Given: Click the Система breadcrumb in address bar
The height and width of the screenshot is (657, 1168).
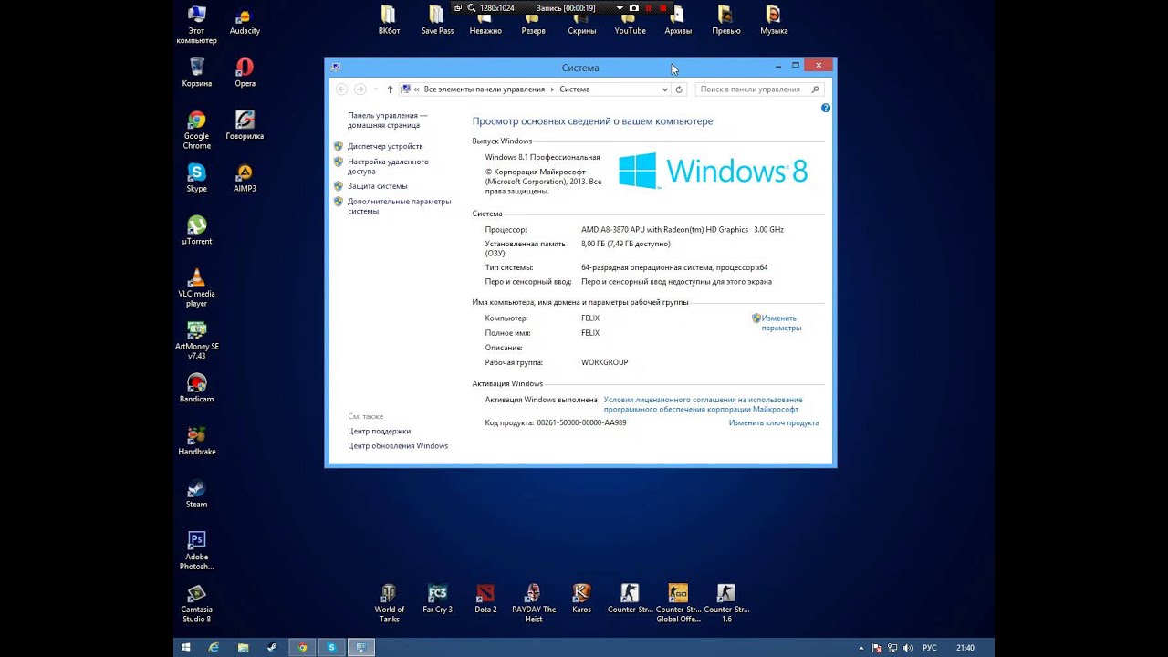Looking at the screenshot, I should click(x=575, y=89).
